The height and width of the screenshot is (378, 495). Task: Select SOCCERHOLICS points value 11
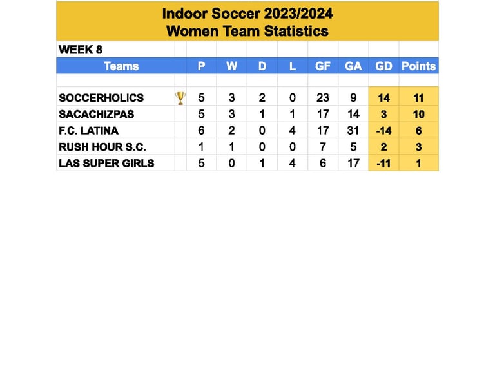(x=418, y=98)
